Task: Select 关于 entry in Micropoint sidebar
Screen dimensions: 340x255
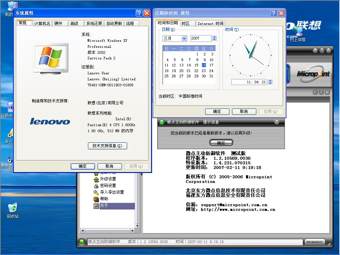Action: click(117, 206)
